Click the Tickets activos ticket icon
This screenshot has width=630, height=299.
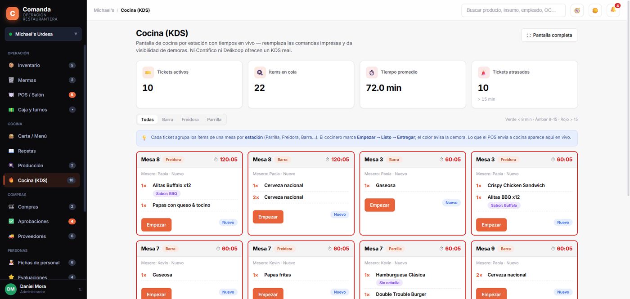coord(148,72)
